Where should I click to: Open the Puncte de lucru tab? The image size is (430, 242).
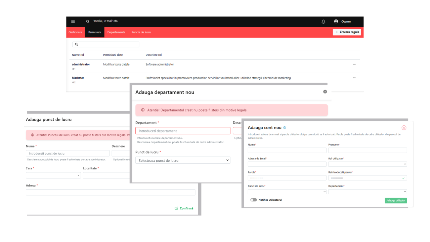click(141, 32)
